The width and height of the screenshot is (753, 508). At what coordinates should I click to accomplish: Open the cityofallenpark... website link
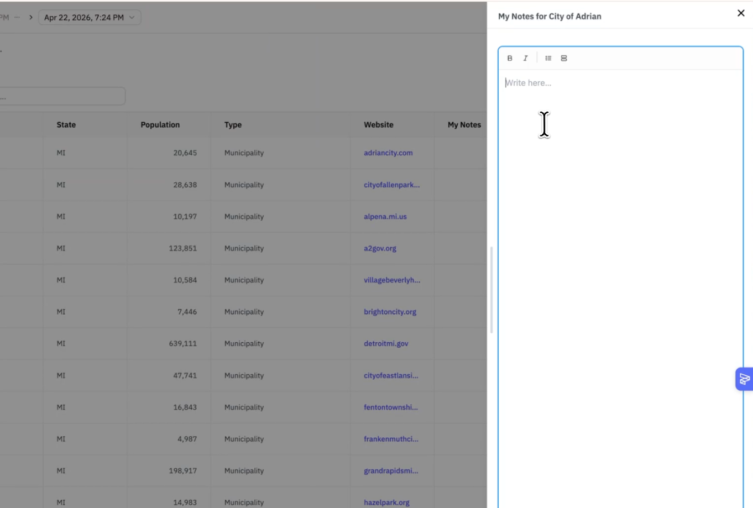pyautogui.click(x=391, y=185)
